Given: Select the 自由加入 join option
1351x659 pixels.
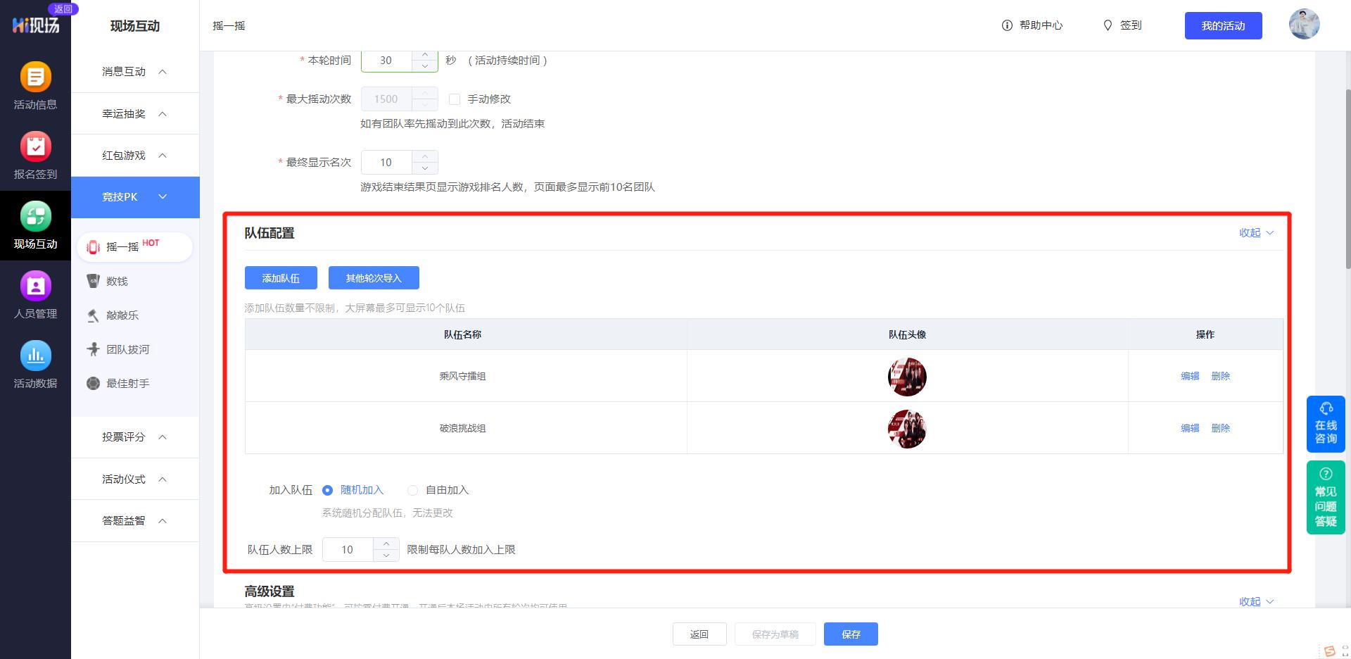Looking at the screenshot, I should (x=412, y=490).
